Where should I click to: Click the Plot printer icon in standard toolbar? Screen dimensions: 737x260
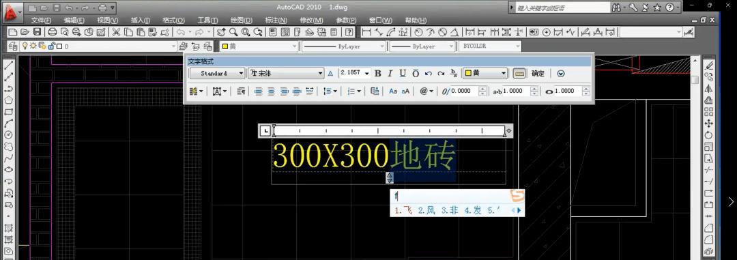(53, 32)
